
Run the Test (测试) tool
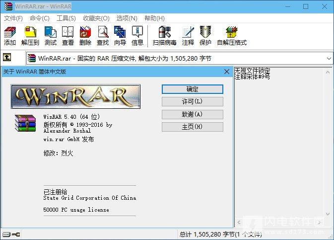coord(51,36)
